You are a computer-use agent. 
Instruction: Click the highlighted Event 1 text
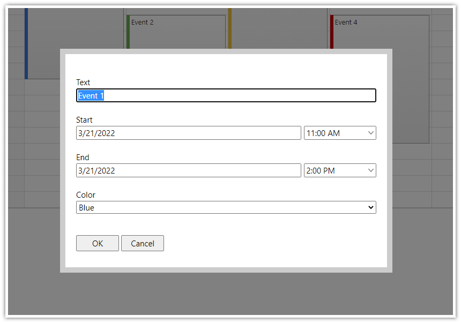click(x=90, y=95)
